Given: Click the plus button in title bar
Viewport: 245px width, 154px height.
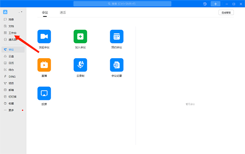Looking at the screenshot, I should [x=216, y=4].
